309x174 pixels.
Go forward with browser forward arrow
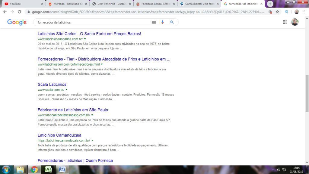12,12
